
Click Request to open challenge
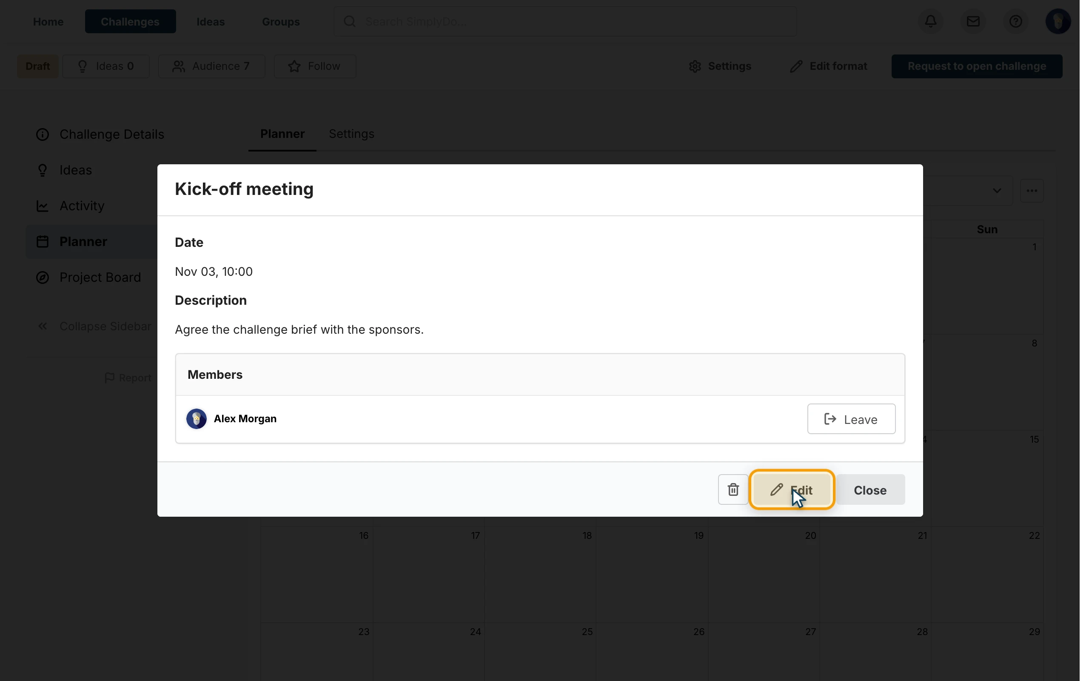click(977, 66)
